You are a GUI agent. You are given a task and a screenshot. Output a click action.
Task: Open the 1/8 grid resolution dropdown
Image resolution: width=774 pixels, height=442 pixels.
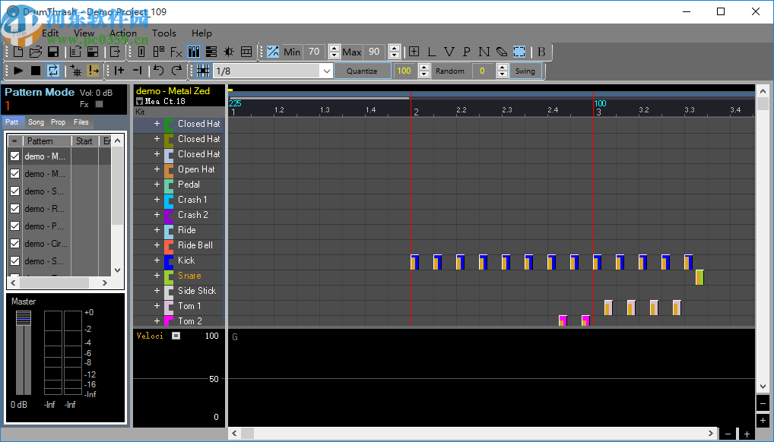tap(326, 71)
